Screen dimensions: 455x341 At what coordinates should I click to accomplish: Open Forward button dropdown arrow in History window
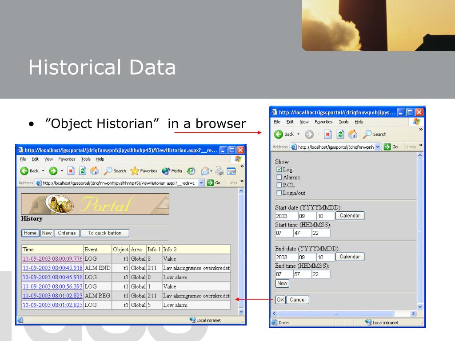click(62, 171)
